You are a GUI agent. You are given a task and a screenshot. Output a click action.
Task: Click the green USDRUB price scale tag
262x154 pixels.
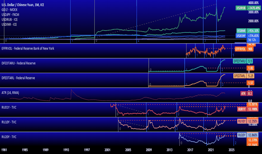[x=241, y=8]
